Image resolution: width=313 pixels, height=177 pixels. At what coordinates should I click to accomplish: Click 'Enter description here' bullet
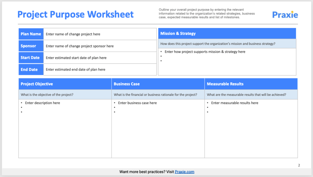pos(42,103)
